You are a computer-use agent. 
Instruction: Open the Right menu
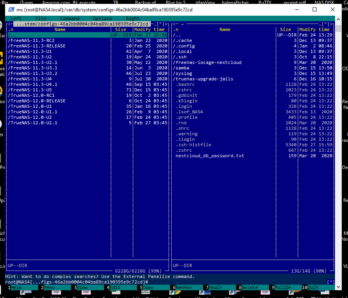pyautogui.click(x=133, y=18)
